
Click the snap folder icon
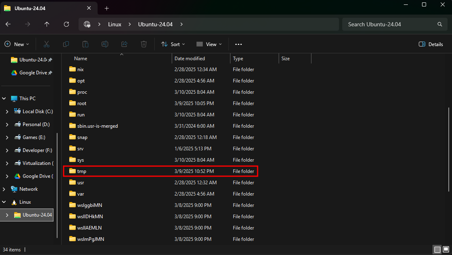[x=72, y=137]
